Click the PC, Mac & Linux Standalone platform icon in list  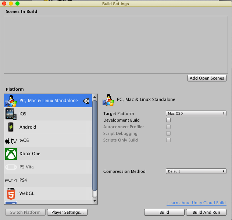pyautogui.click(x=11, y=101)
